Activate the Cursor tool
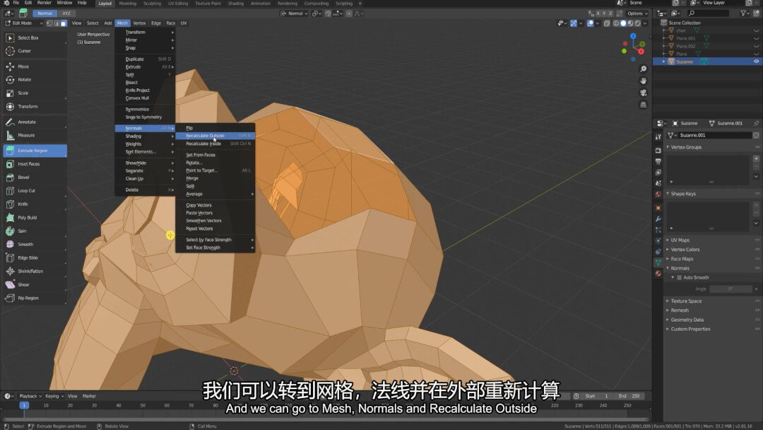 coord(35,51)
